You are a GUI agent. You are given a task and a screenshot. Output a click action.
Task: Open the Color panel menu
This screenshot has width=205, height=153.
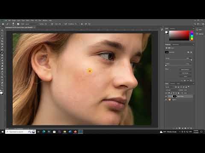click(x=193, y=28)
